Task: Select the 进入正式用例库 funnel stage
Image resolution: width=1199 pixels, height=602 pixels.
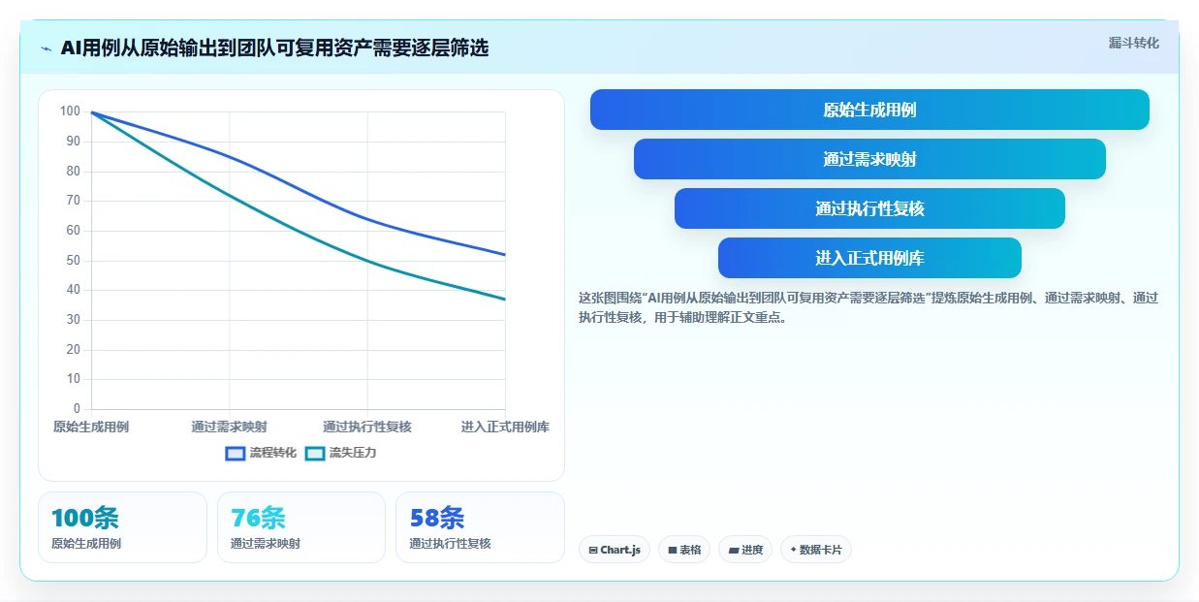Action: pos(869,258)
